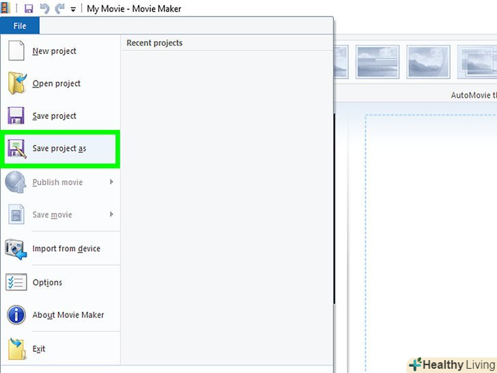497x373 pixels.
Task: Select the rightmost stacked-frames AutoMovie theme thumbnail
Action: (477, 61)
